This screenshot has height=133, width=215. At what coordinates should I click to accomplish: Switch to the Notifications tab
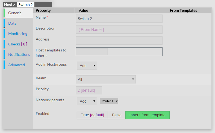pyautogui.click(x=19, y=54)
